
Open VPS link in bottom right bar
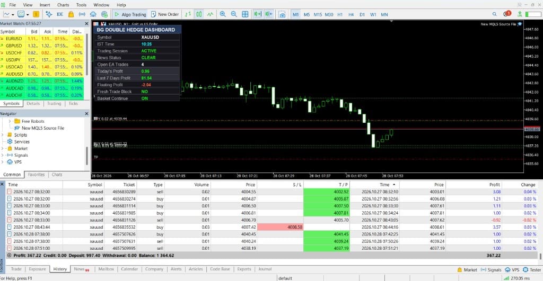[x=512, y=269]
